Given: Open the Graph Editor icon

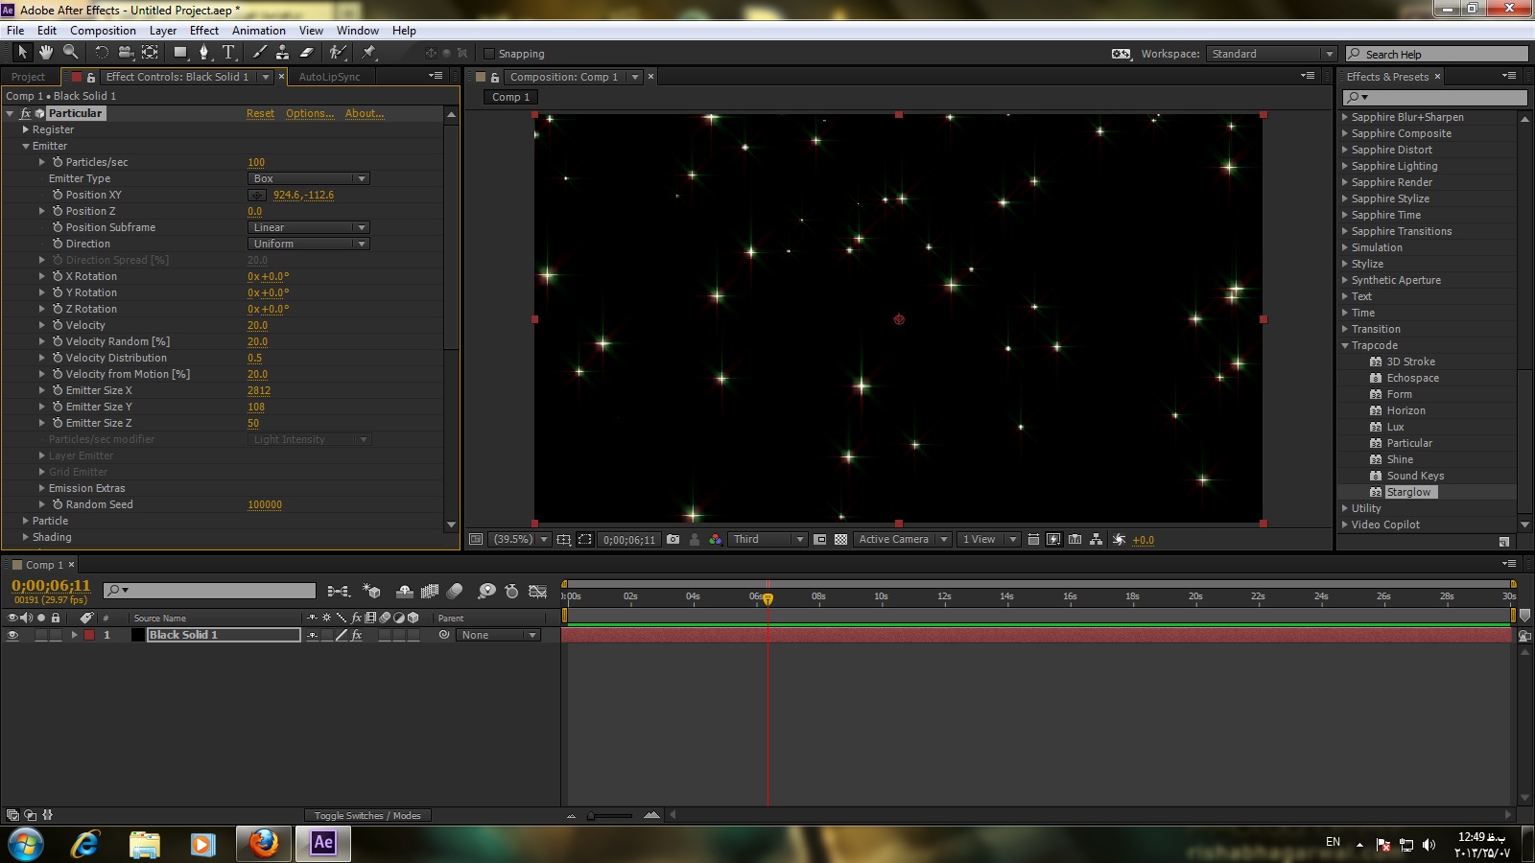Looking at the screenshot, I should click(537, 592).
